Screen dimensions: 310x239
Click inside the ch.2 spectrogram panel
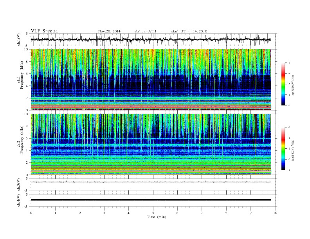(x=151, y=144)
